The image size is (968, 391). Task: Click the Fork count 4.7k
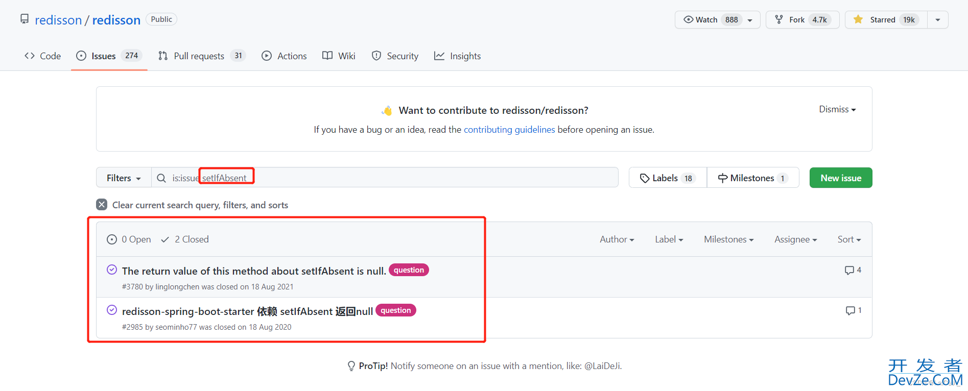coord(820,20)
